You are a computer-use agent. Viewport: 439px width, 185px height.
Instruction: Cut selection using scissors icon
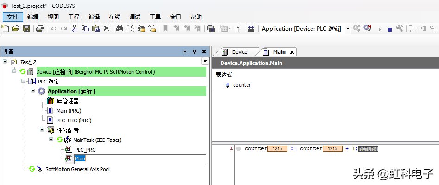click(x=74, y=28)
